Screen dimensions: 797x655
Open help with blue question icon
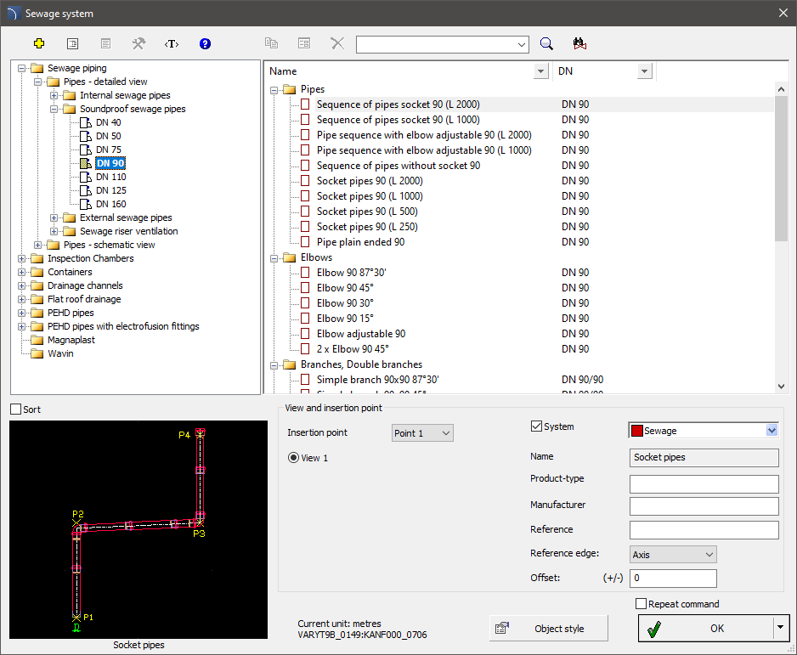(205, 43)
